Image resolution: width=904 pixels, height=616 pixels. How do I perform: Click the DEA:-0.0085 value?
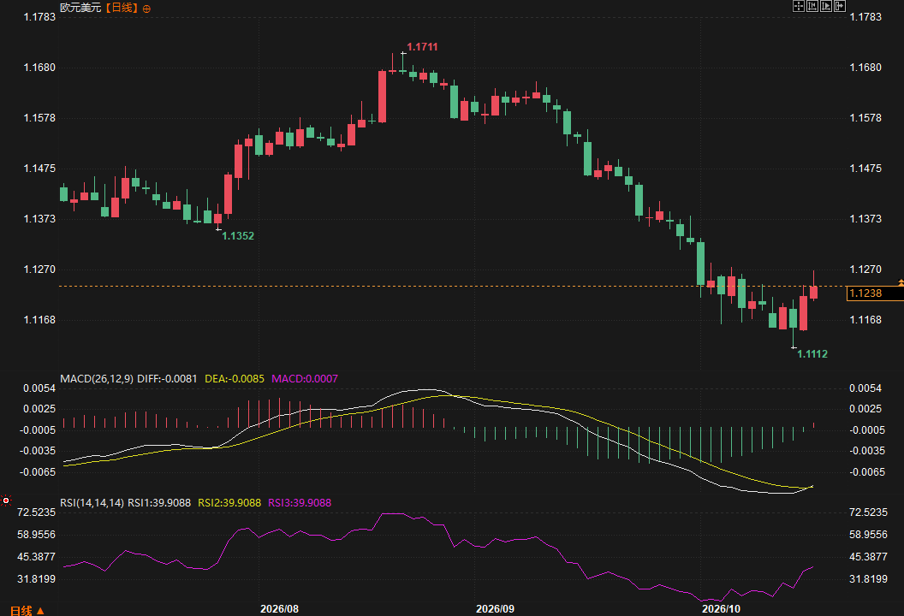235,379
